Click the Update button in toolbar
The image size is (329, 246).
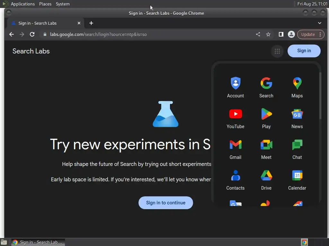coord(308,34)
